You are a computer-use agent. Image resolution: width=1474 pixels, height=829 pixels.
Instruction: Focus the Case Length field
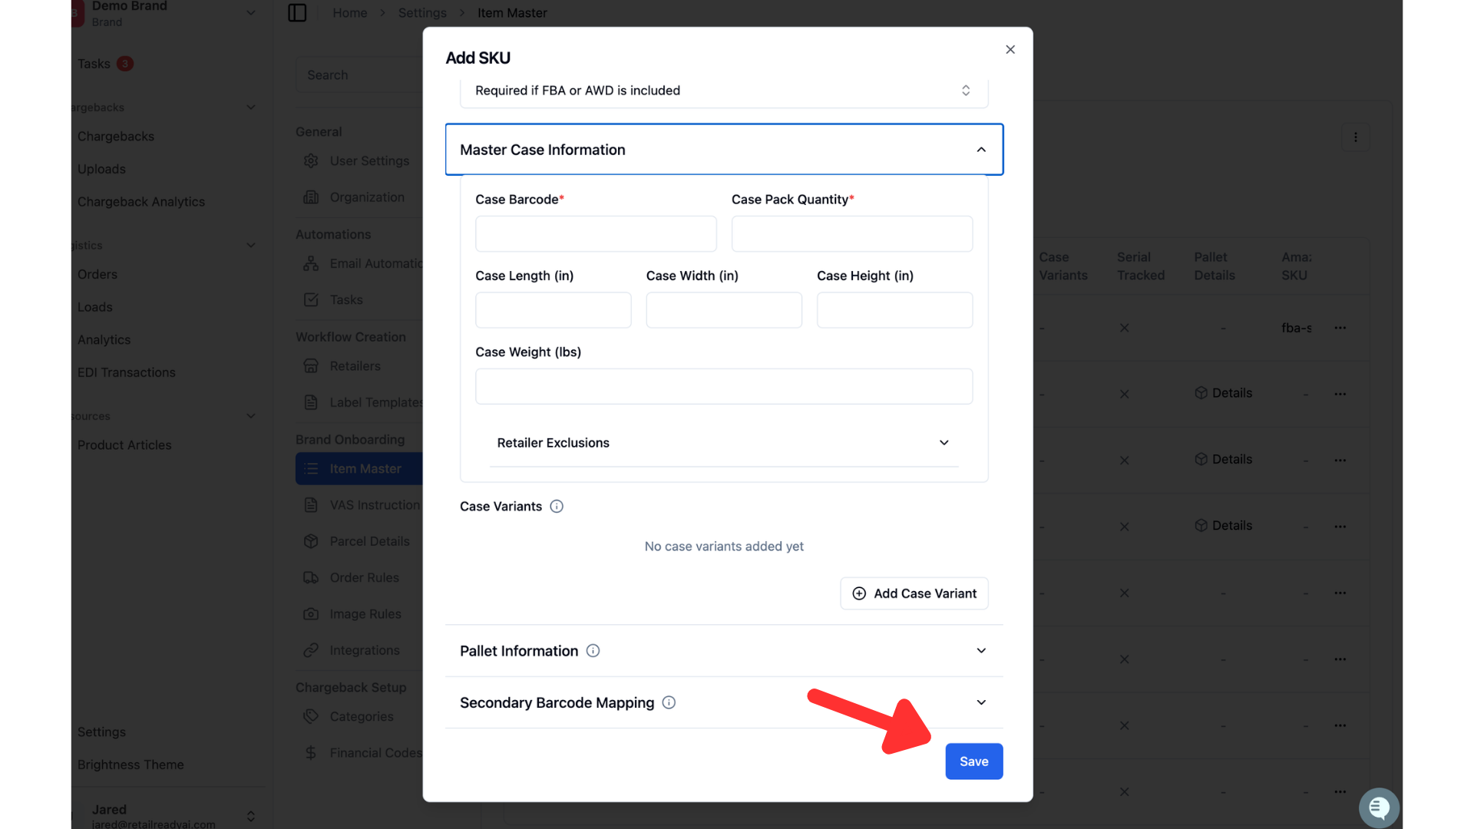coord(554,310)
